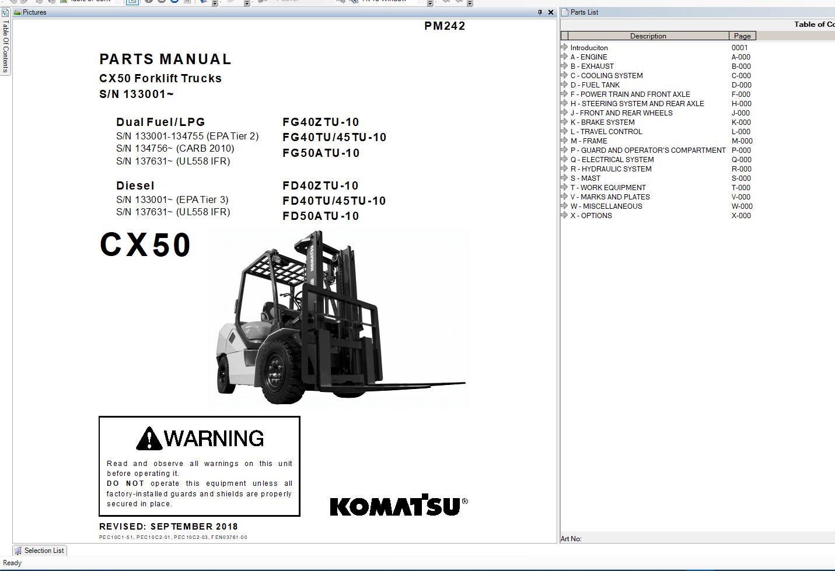Open the W - MISCELLANEOUS section
This screenshot has height=571, width=835.
point(606,206)
